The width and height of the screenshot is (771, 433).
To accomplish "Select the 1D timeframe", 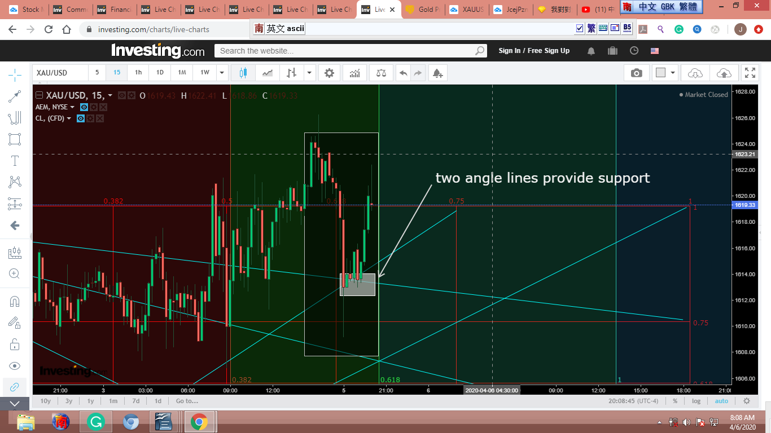I will 160,73.
